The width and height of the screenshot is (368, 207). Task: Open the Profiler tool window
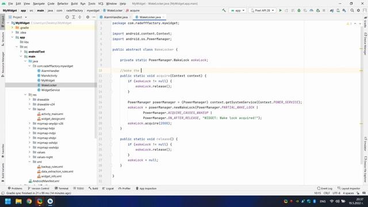[x=124, y=189]
